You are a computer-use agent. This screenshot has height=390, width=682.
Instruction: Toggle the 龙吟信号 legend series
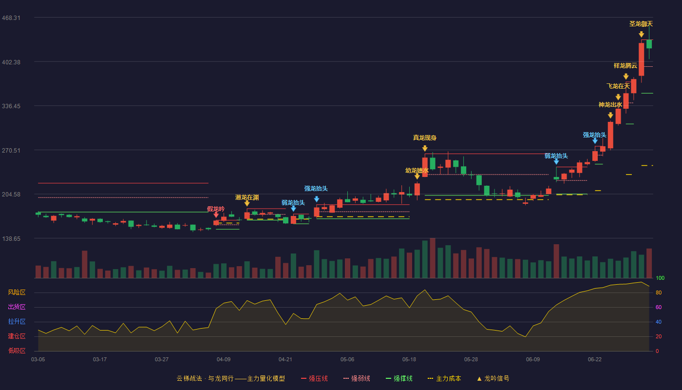tap(493, 378)
